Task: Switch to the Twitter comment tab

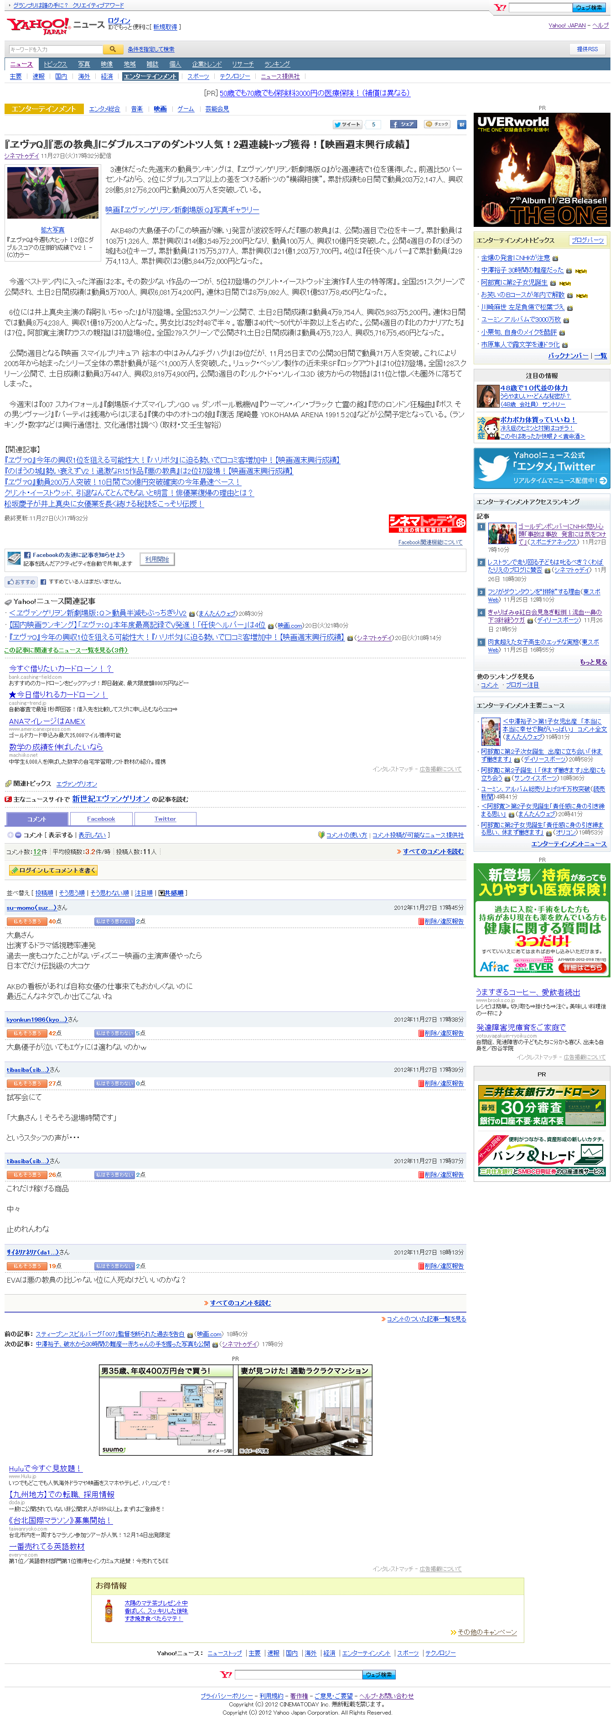Action: [165, 819]
